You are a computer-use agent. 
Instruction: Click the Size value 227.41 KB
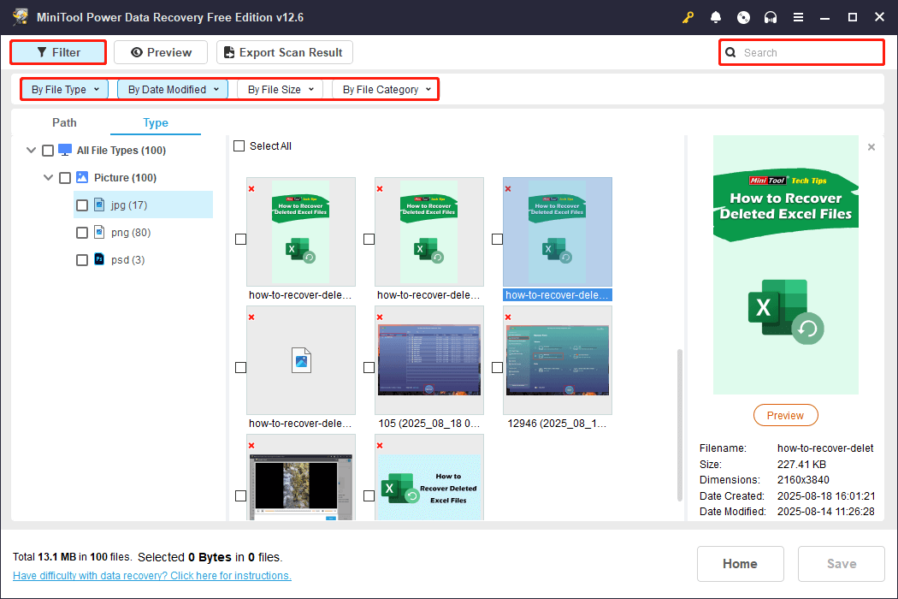(801, 465)
